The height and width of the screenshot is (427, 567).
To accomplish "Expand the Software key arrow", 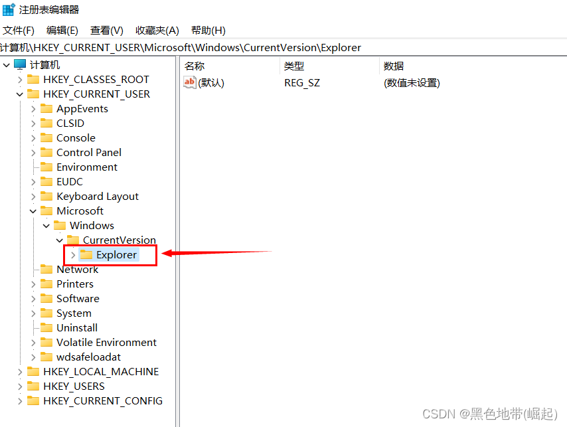I will (x=33, y=299).
